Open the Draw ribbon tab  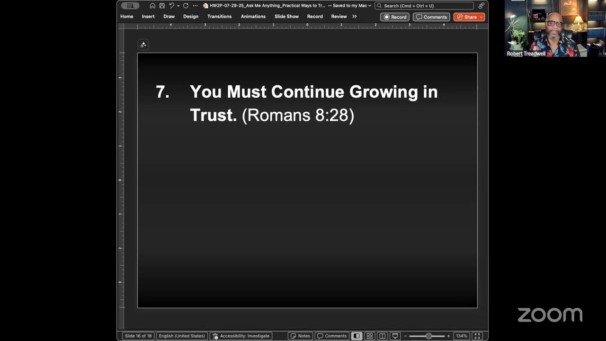(169, 17)
